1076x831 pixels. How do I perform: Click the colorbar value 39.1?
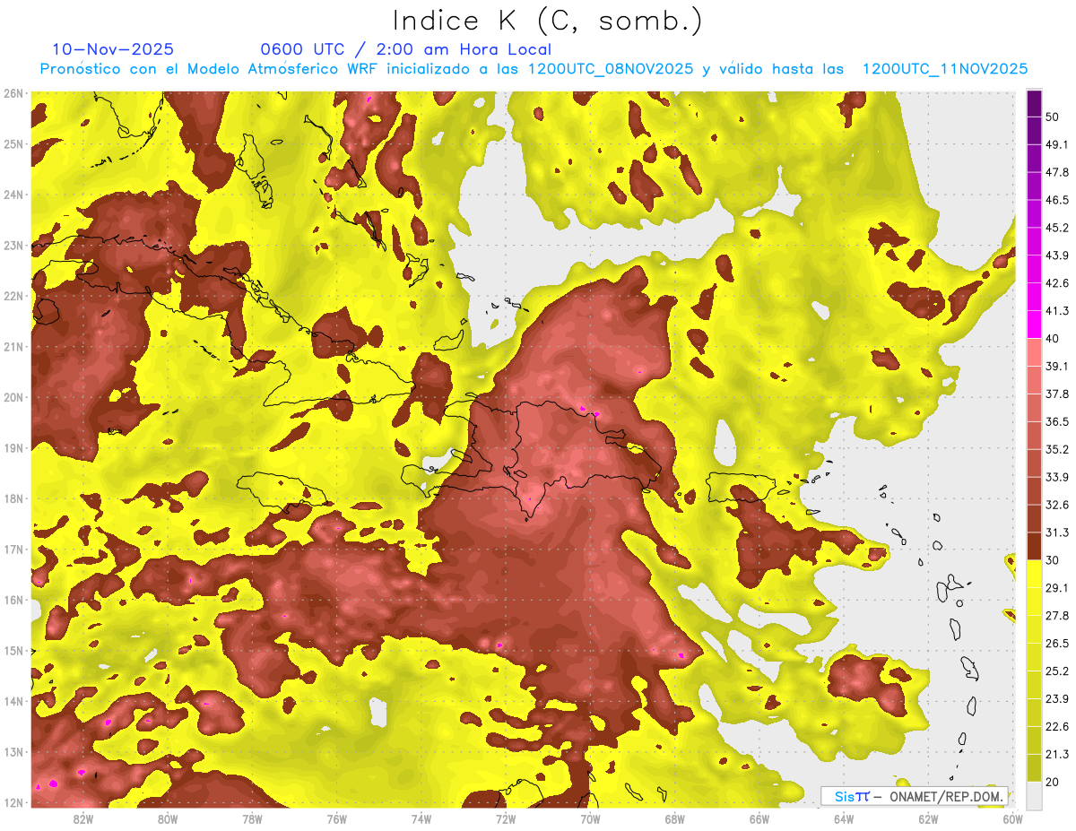(1056, 366)
